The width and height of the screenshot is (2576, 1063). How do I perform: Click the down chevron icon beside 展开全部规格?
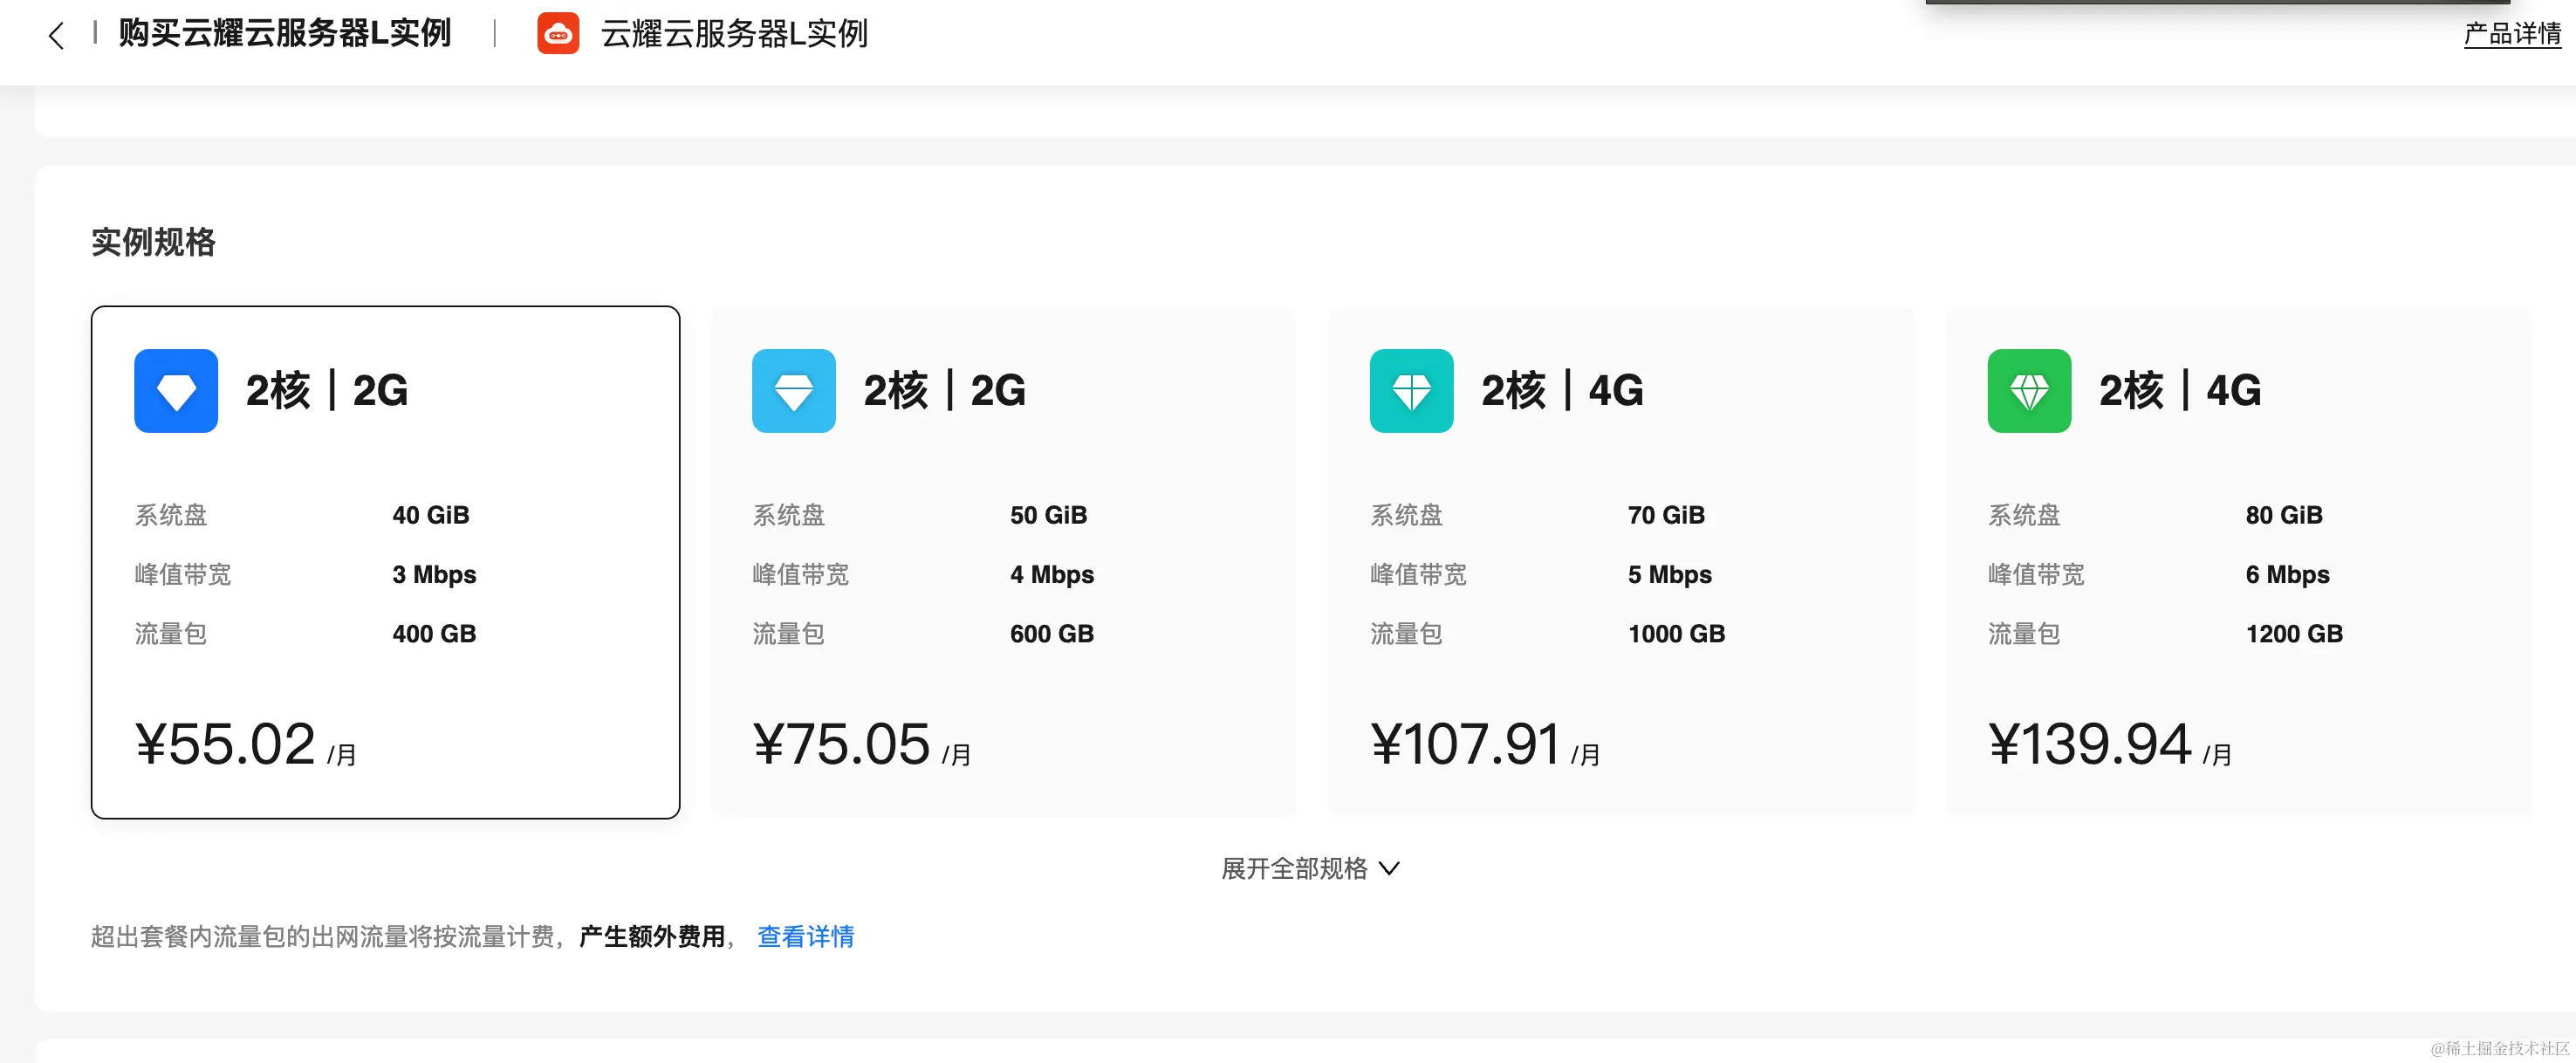[1390, 868]
